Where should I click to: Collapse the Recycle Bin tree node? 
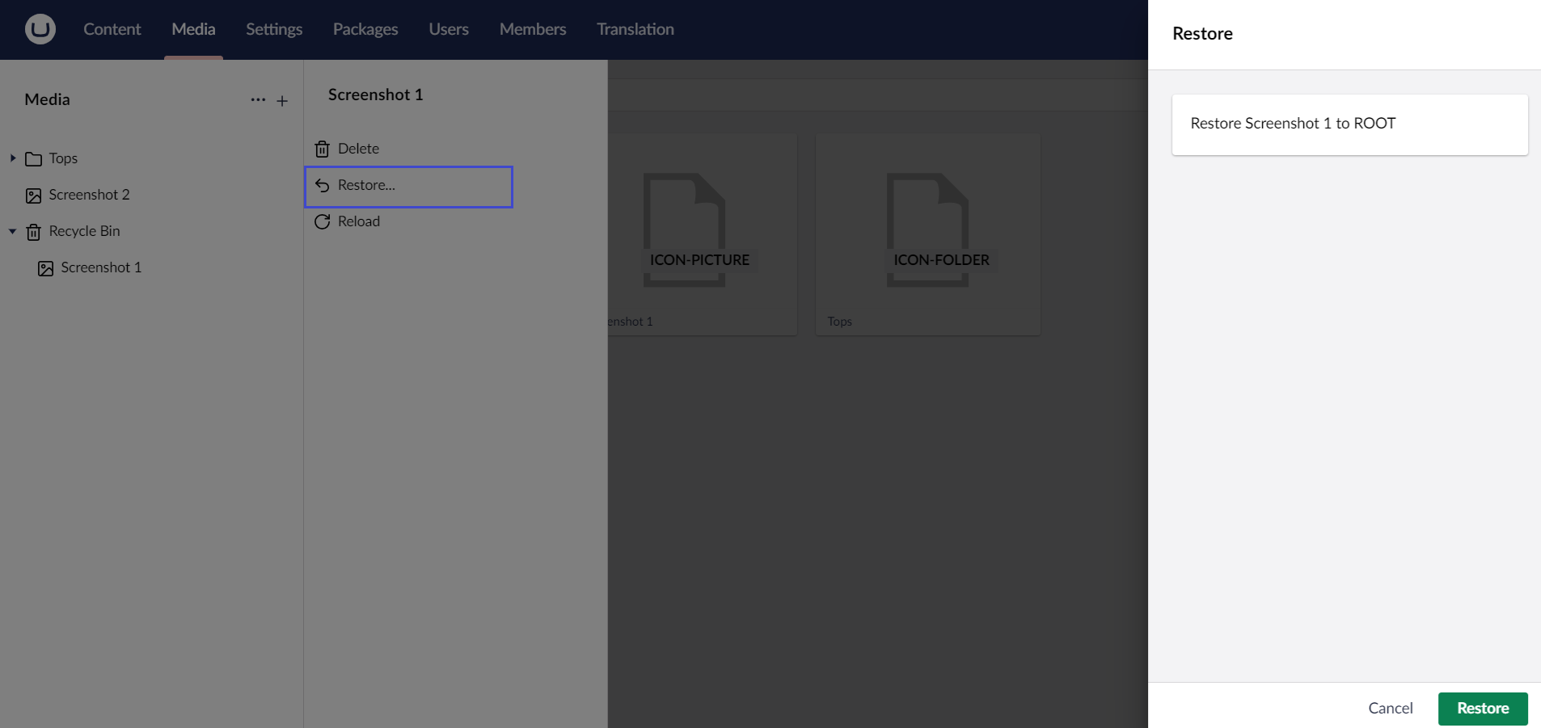click(11, 232)
